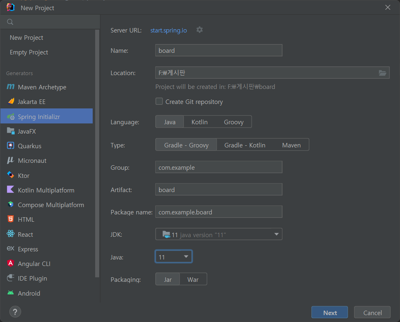Click the search magnifier icon
400x322 pixels.
click(x=10, y=22)
